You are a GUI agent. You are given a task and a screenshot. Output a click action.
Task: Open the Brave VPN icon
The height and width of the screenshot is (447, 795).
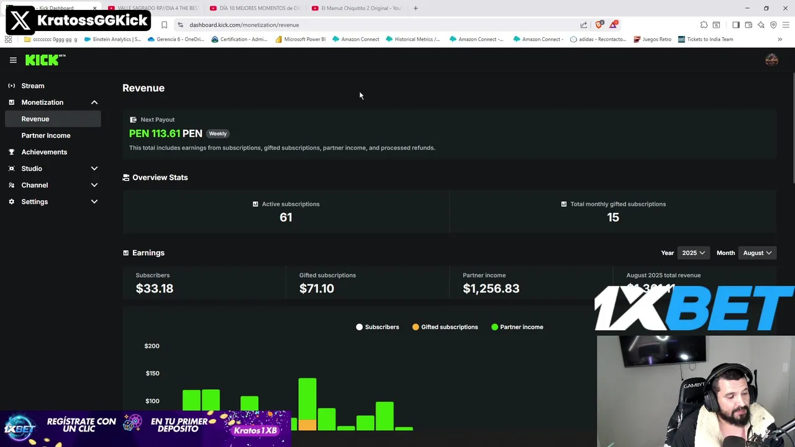point(773,25)
